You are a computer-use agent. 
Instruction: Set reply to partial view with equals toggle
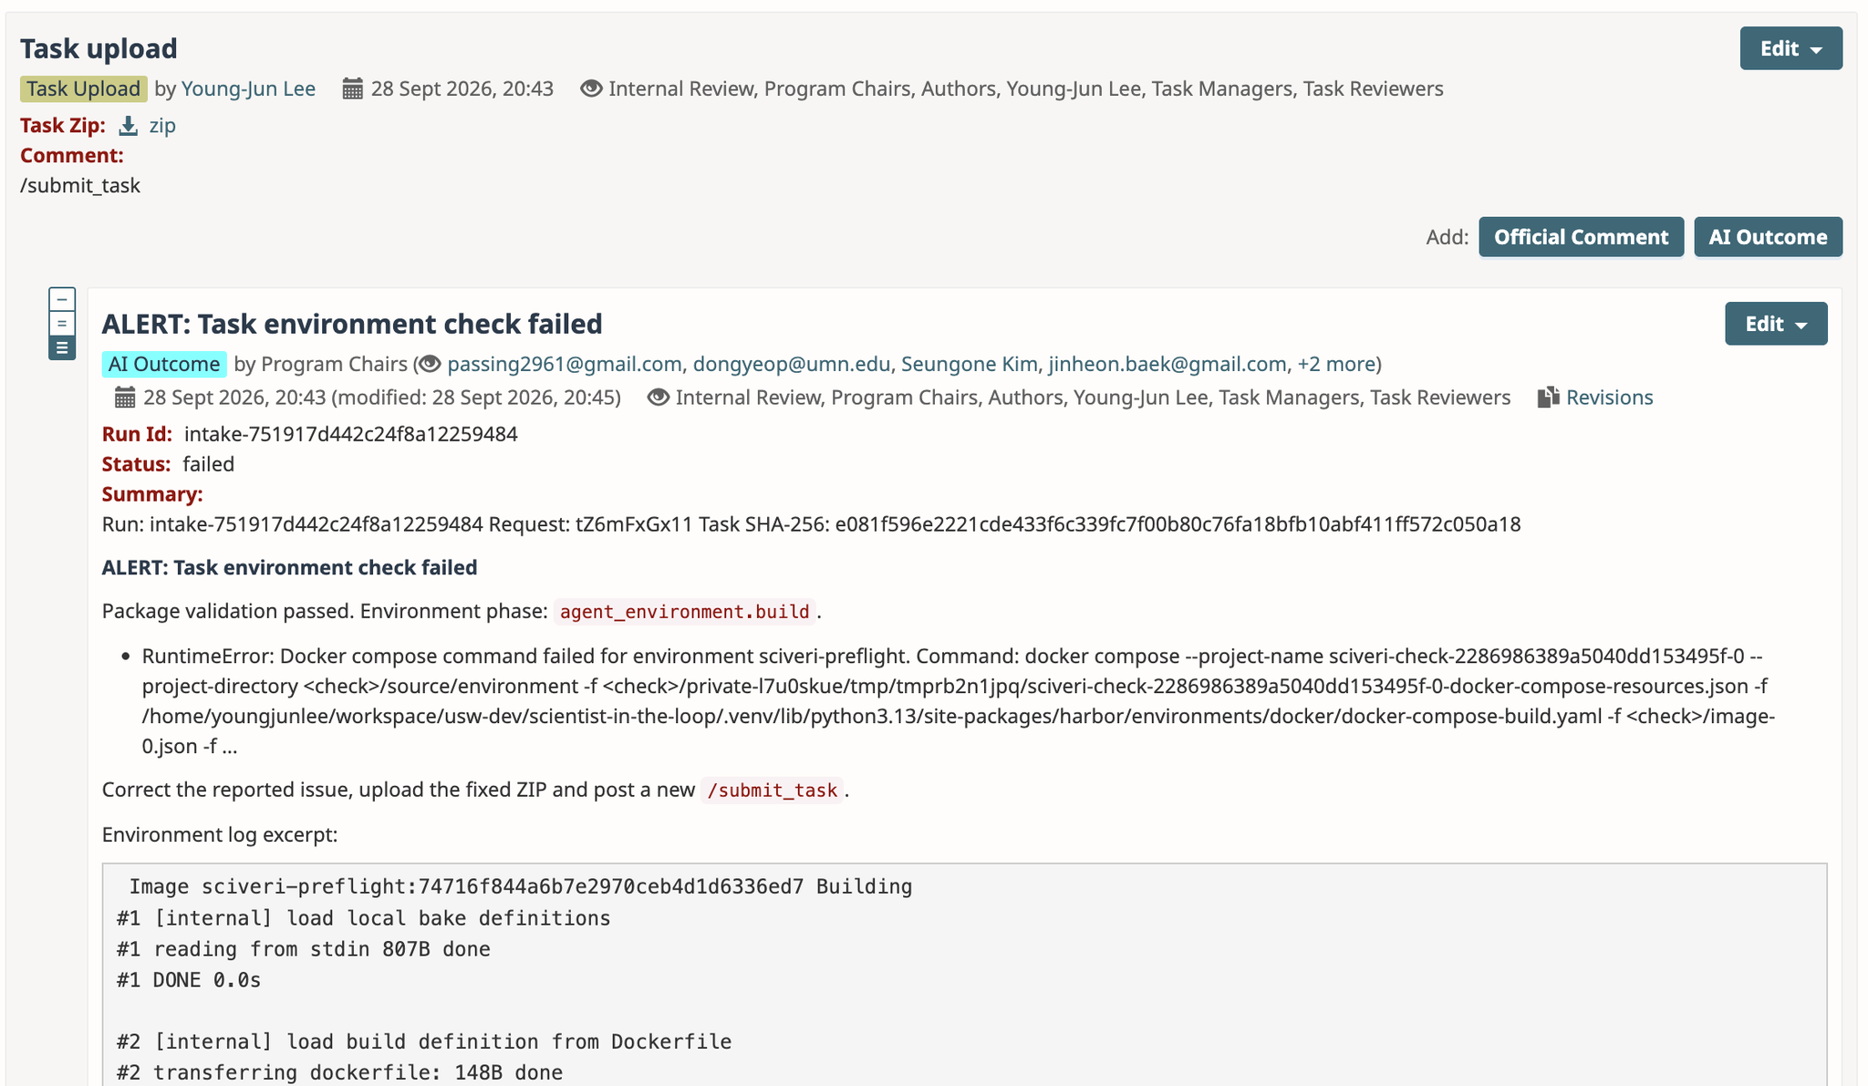point(62,323)
